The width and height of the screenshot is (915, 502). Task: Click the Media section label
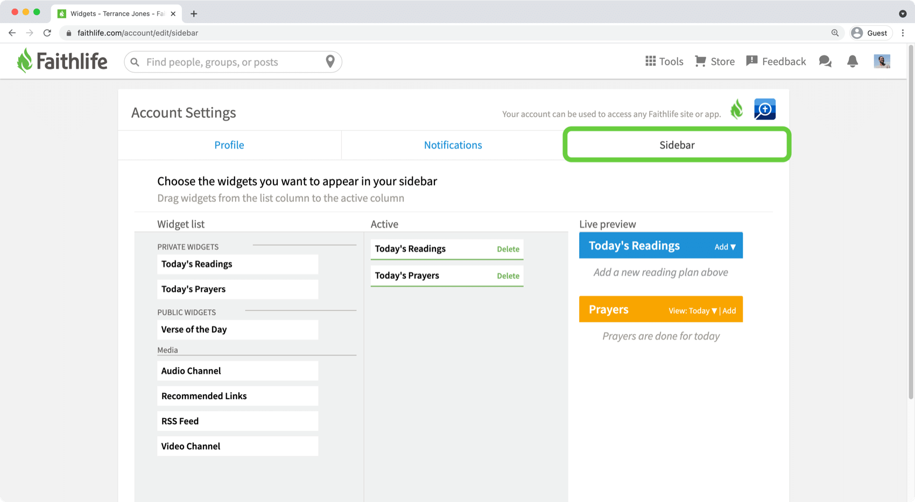point(167,350)
